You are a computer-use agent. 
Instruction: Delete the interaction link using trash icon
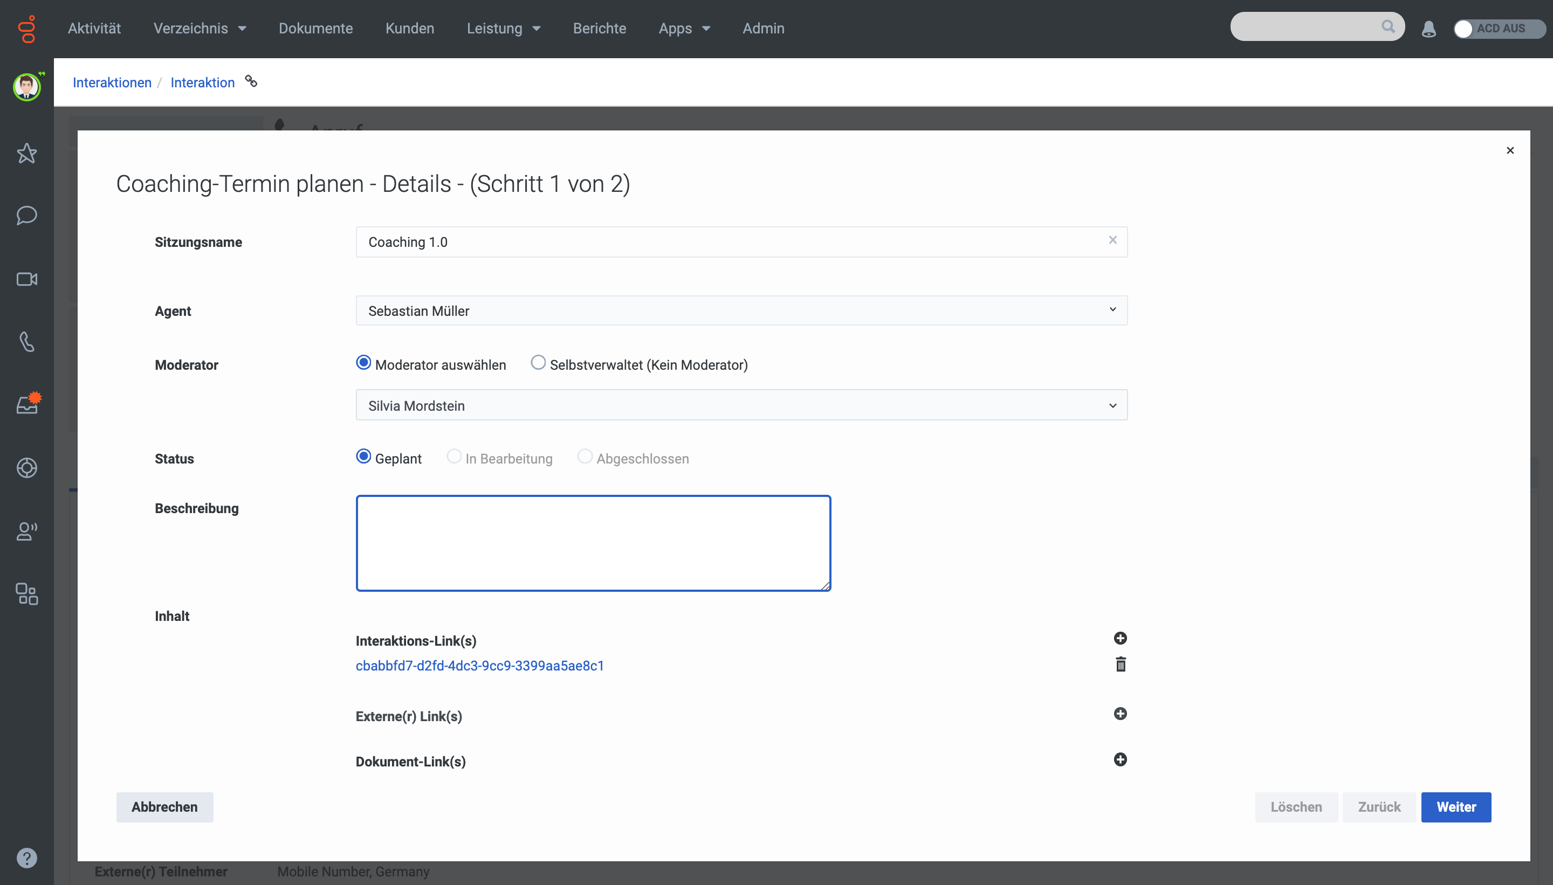[1120, 665]
